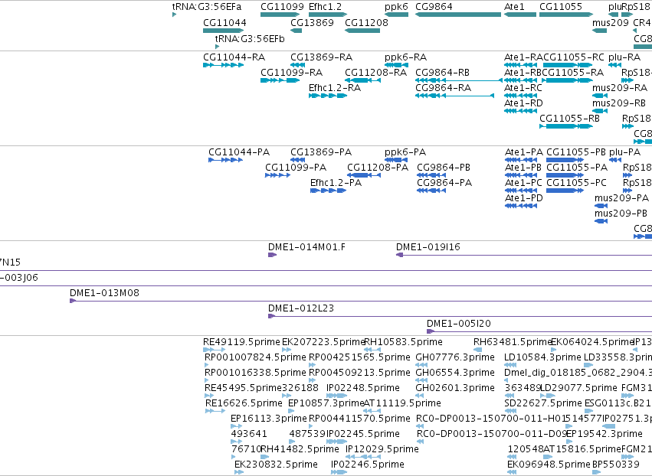
Task: Select the CG11055-RB transcript label
Action: point(570,119)
